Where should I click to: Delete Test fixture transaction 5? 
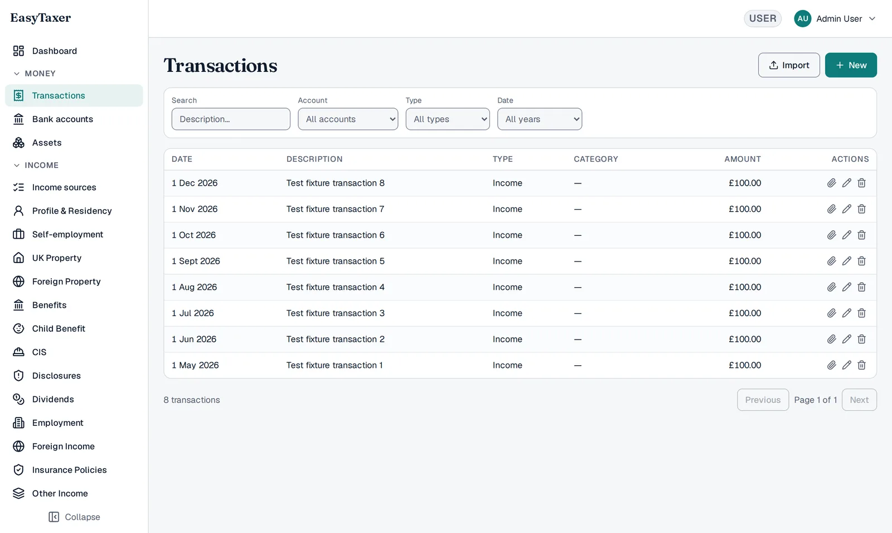click(x=861, y=261)
